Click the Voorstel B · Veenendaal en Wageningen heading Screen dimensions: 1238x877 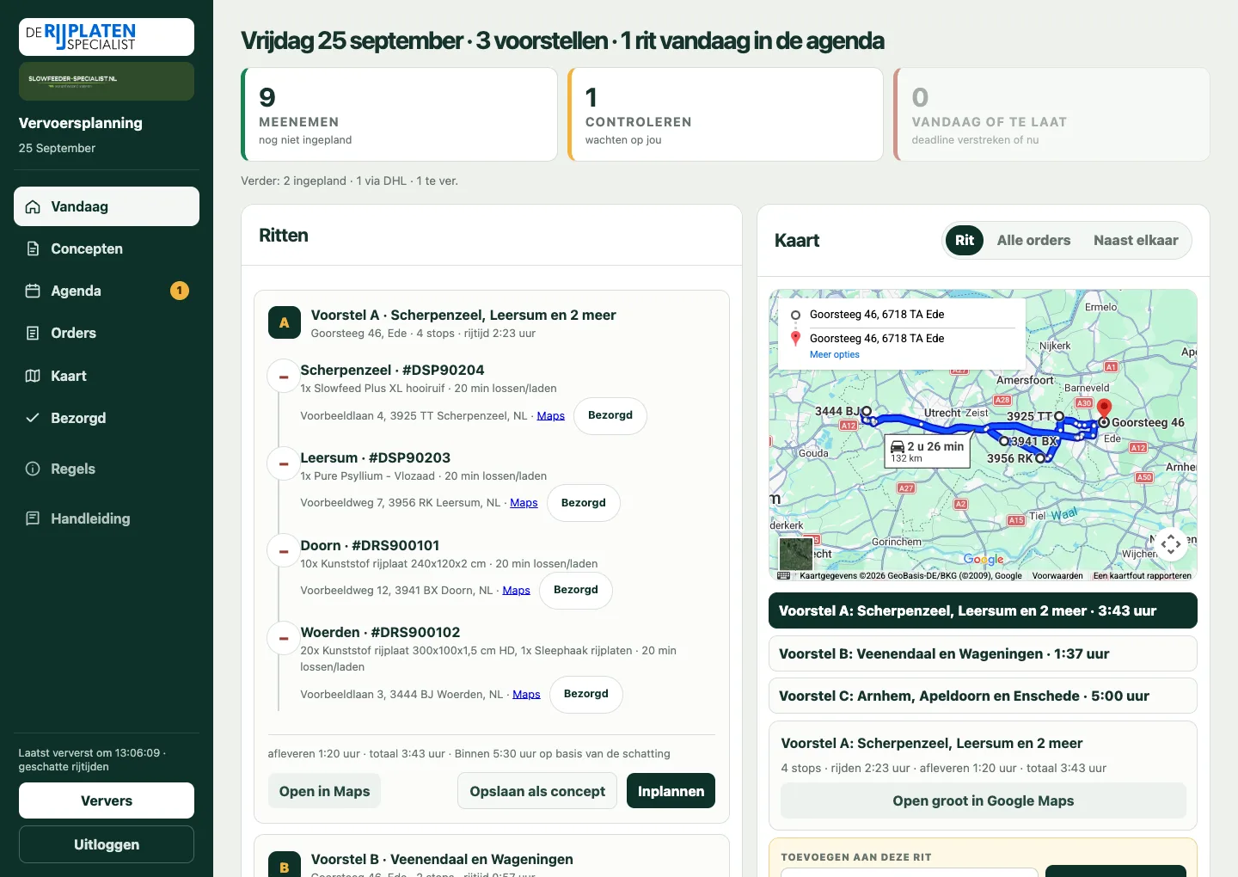tap(442, 860)
